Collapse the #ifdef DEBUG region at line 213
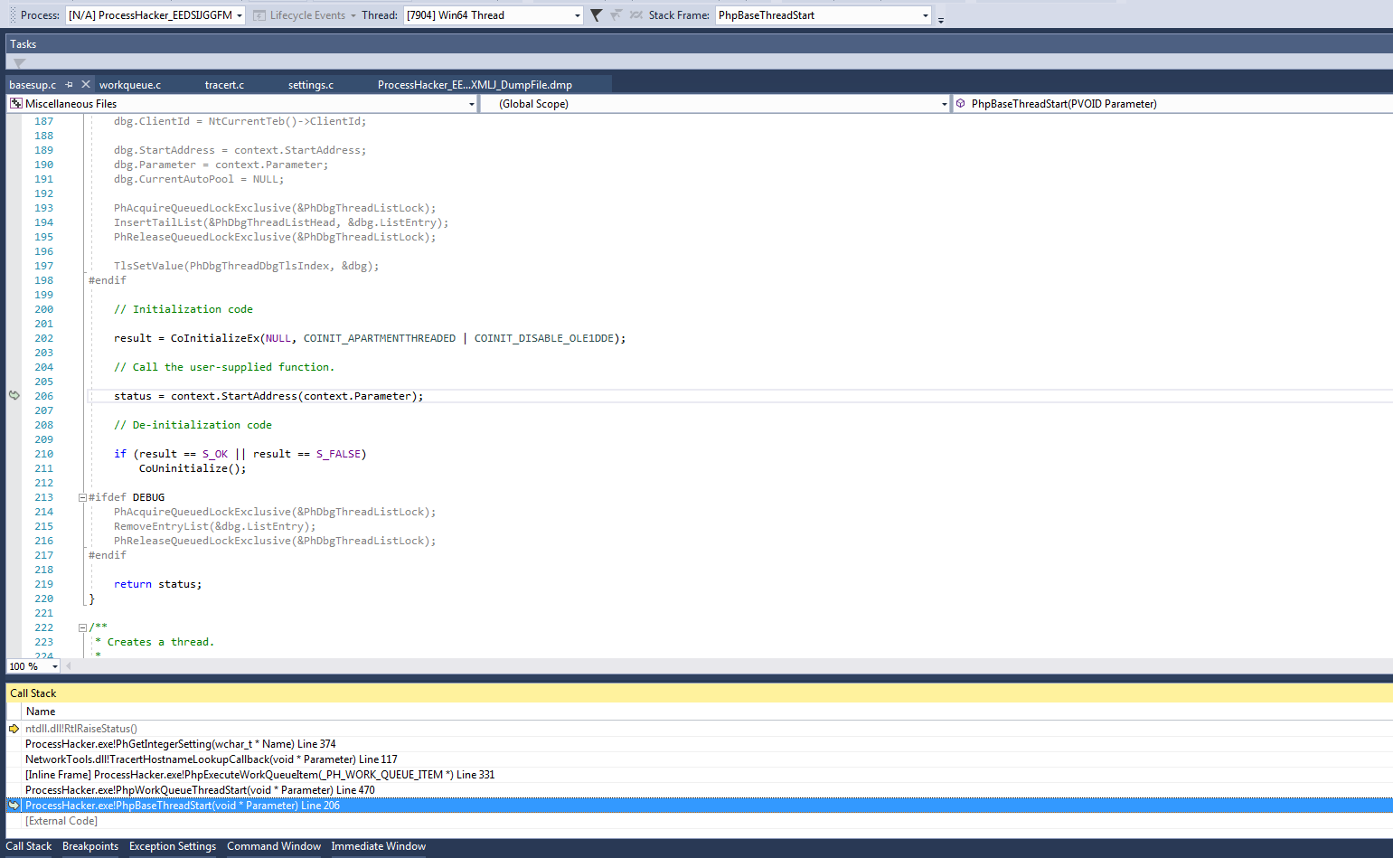1393x858 pixels. [x=82, y=496]
